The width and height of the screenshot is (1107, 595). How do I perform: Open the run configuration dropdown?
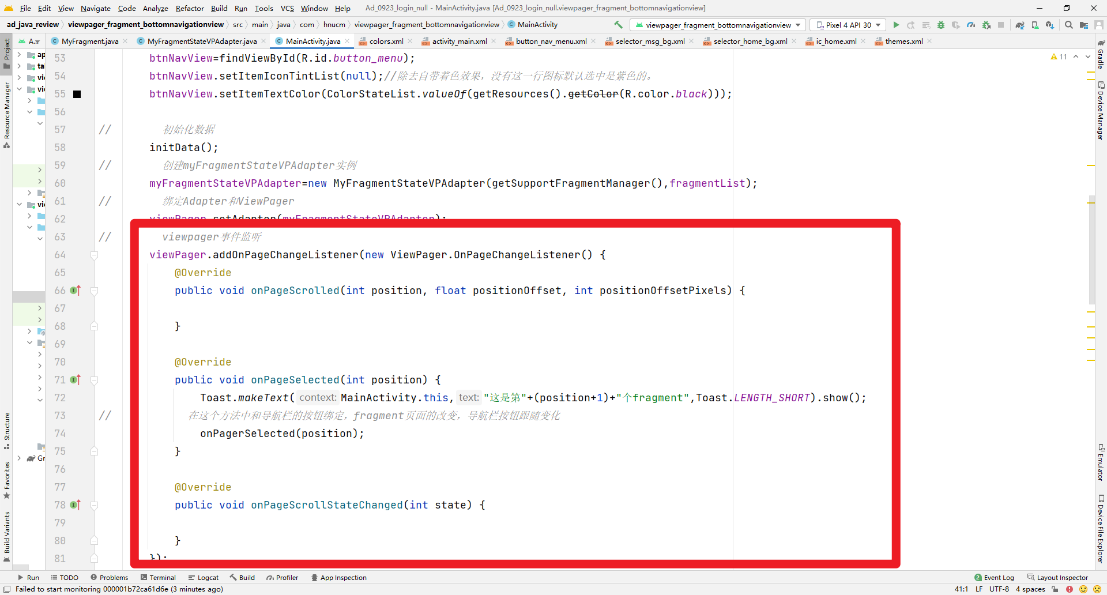[718, 25]
